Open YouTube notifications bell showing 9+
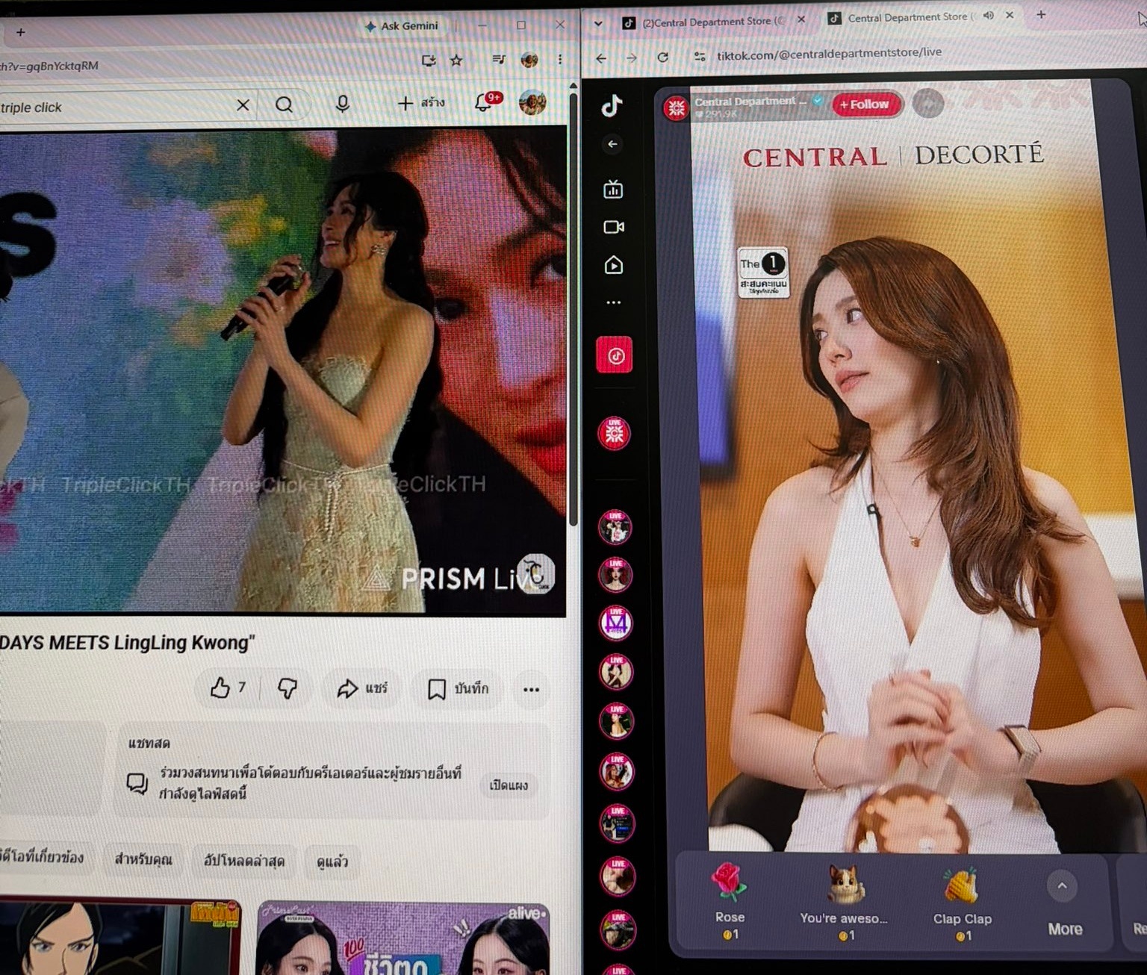 (485, 102)
